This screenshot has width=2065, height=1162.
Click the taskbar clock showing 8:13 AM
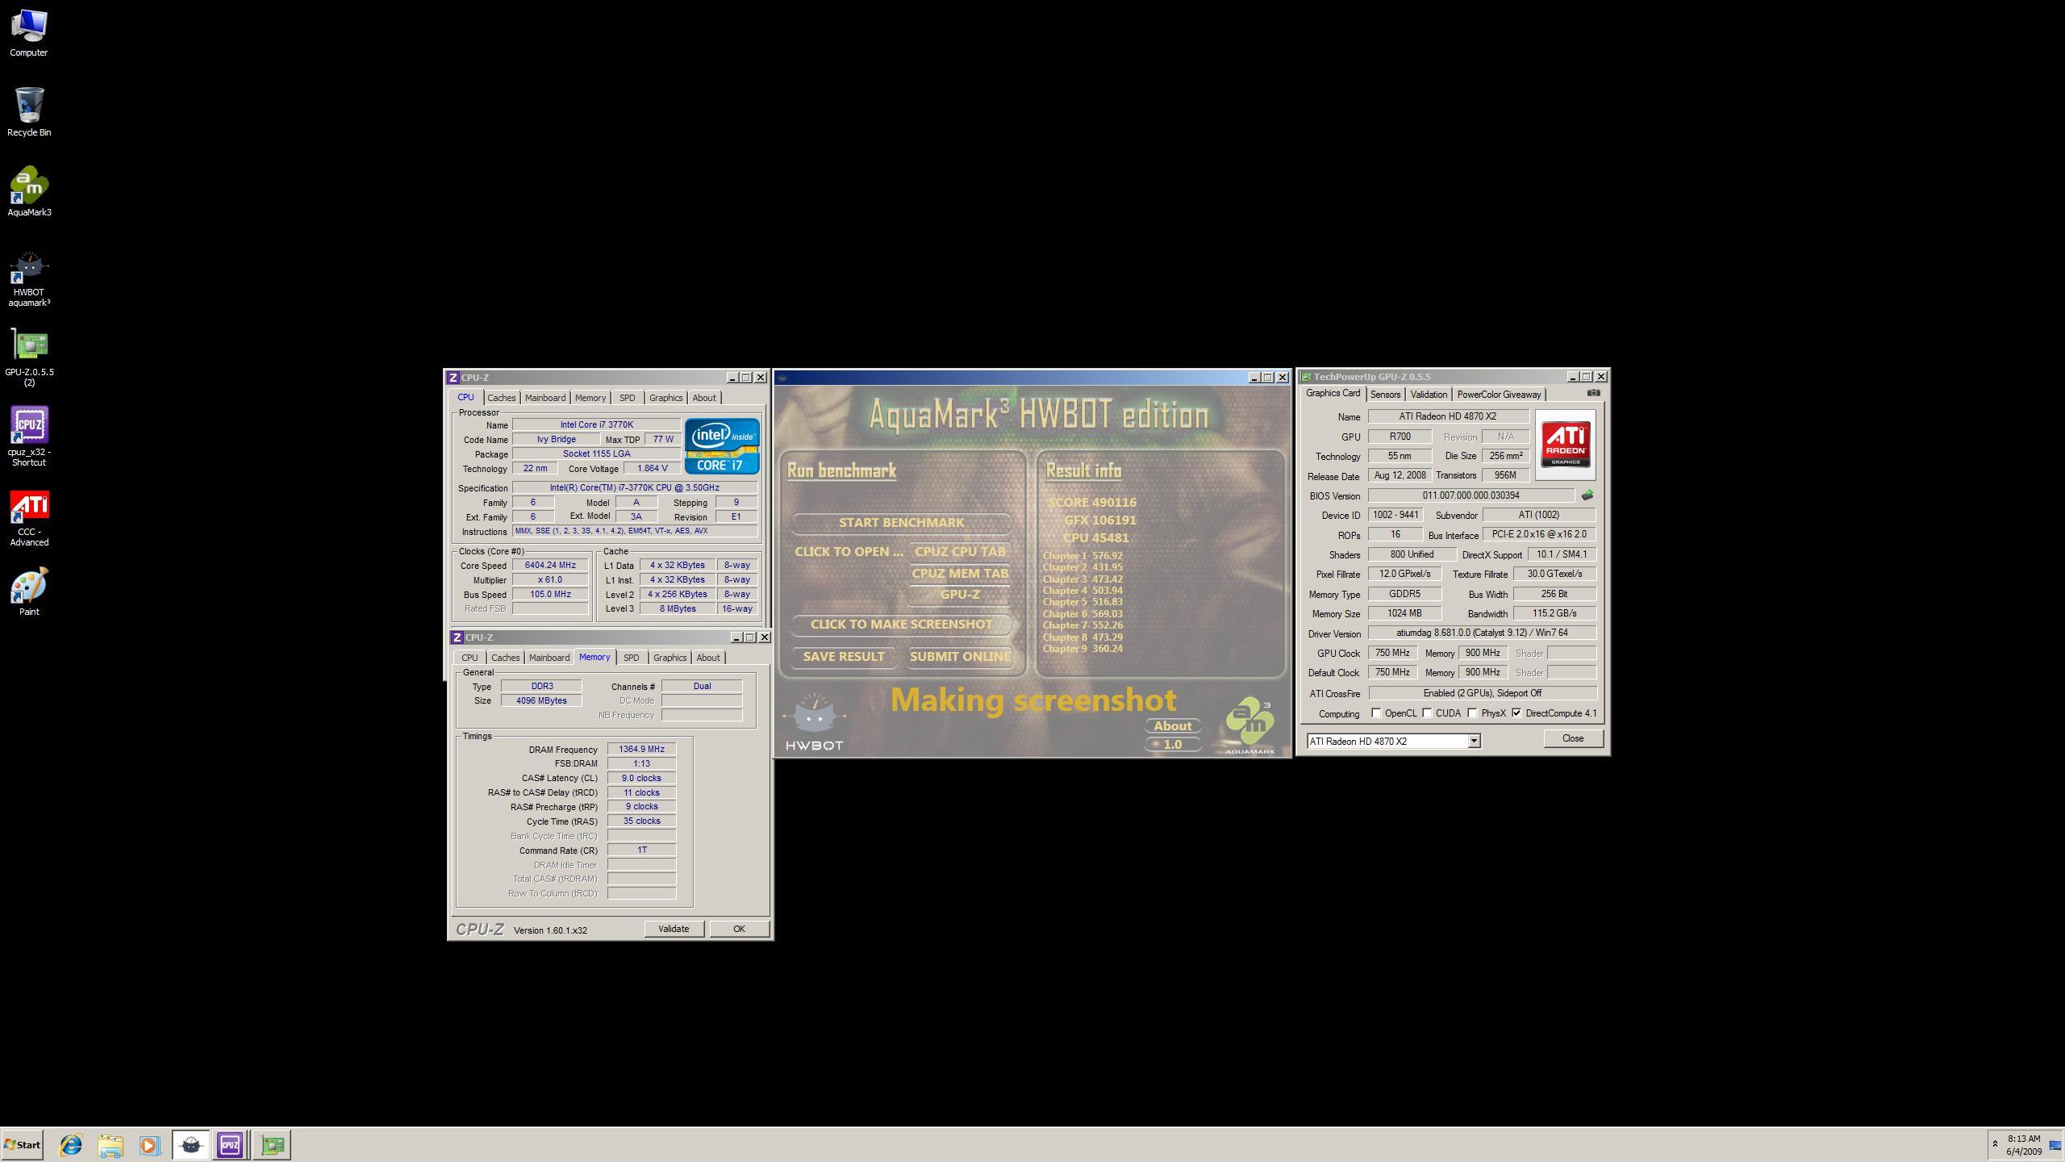2024,1145
